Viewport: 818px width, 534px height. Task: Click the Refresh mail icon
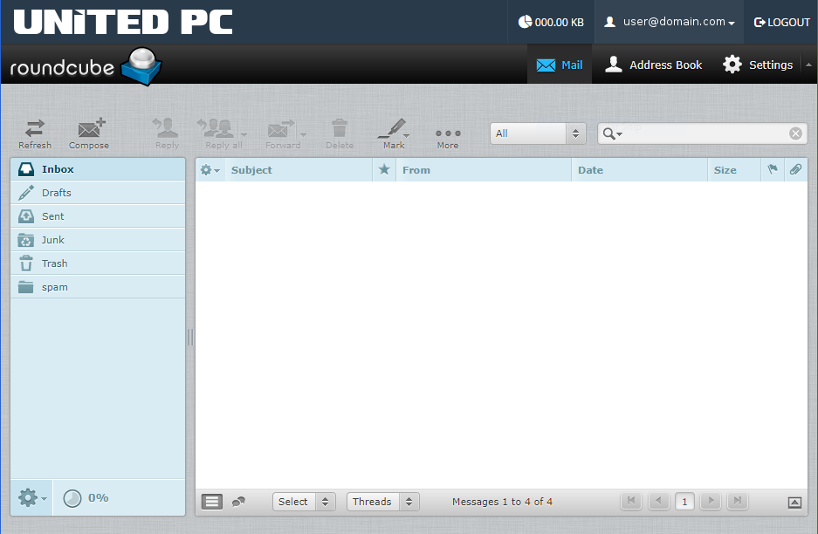tap(34, 131)
